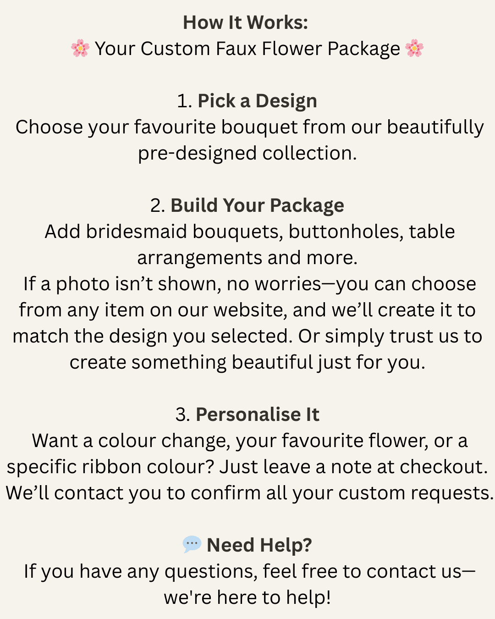Click 'pre-designed collection.' text
The image size is (495, 619).
pos(247,153)
